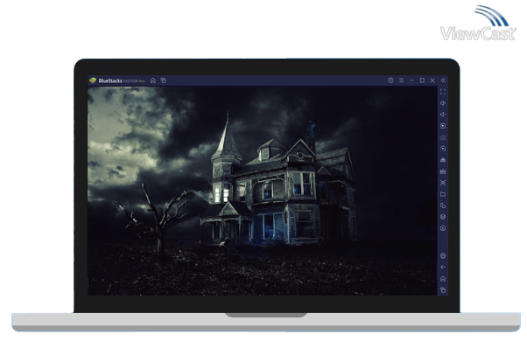Click the circular macro recorder icon

coord(443,149)
